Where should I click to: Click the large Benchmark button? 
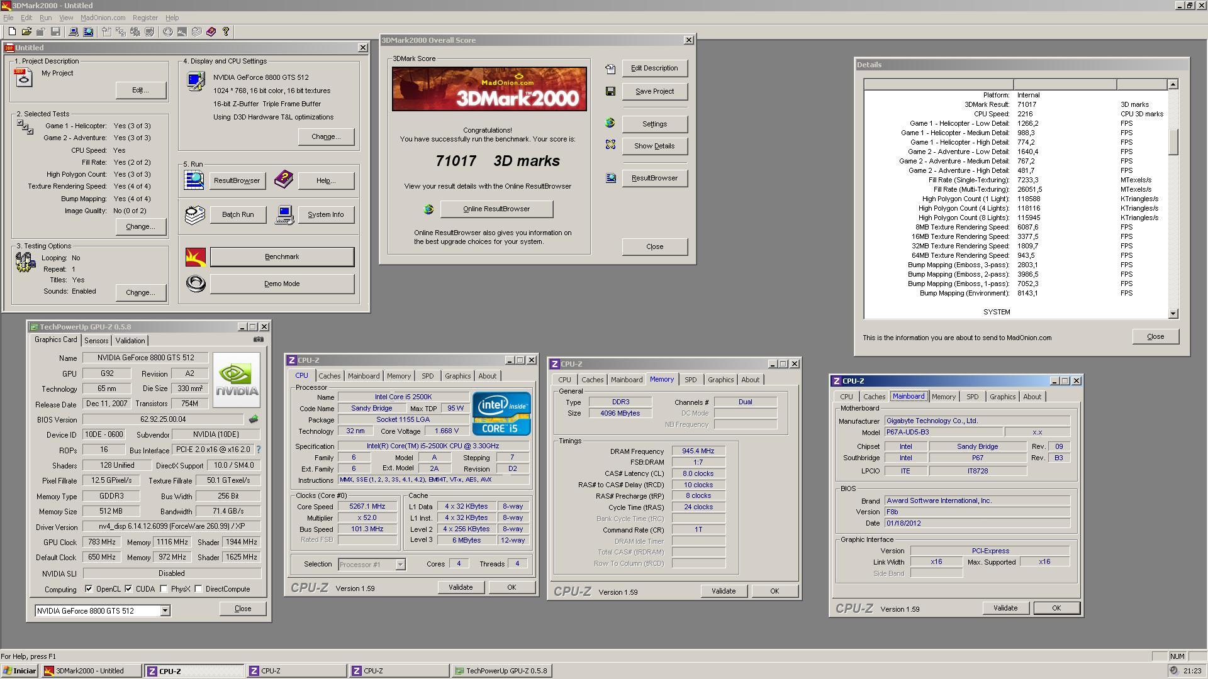coord(282,257)
